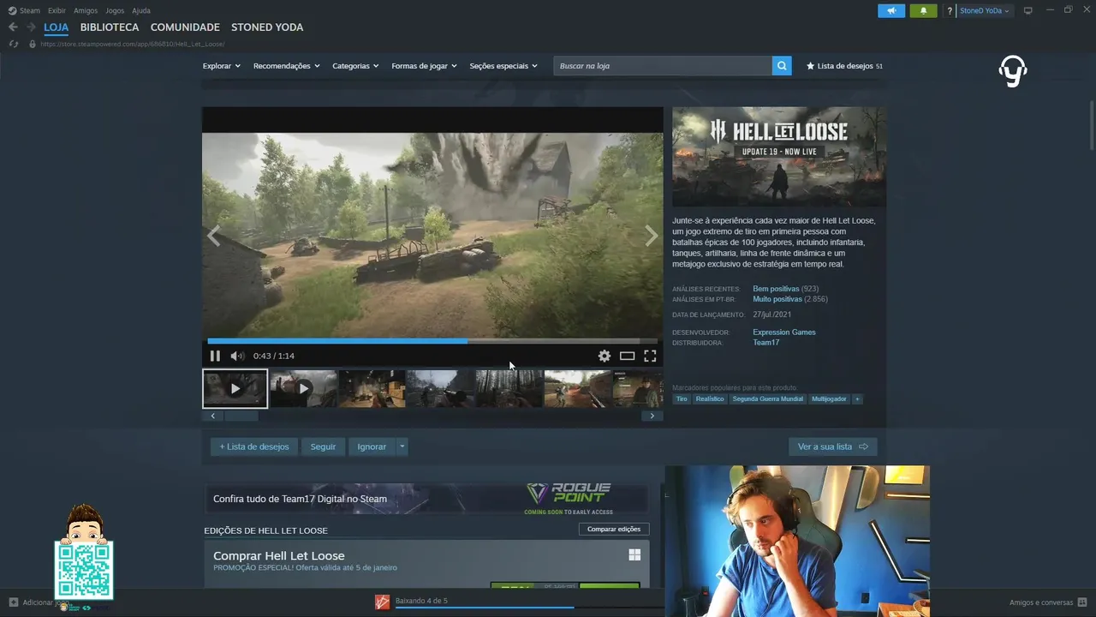Reload the store page

14,44
